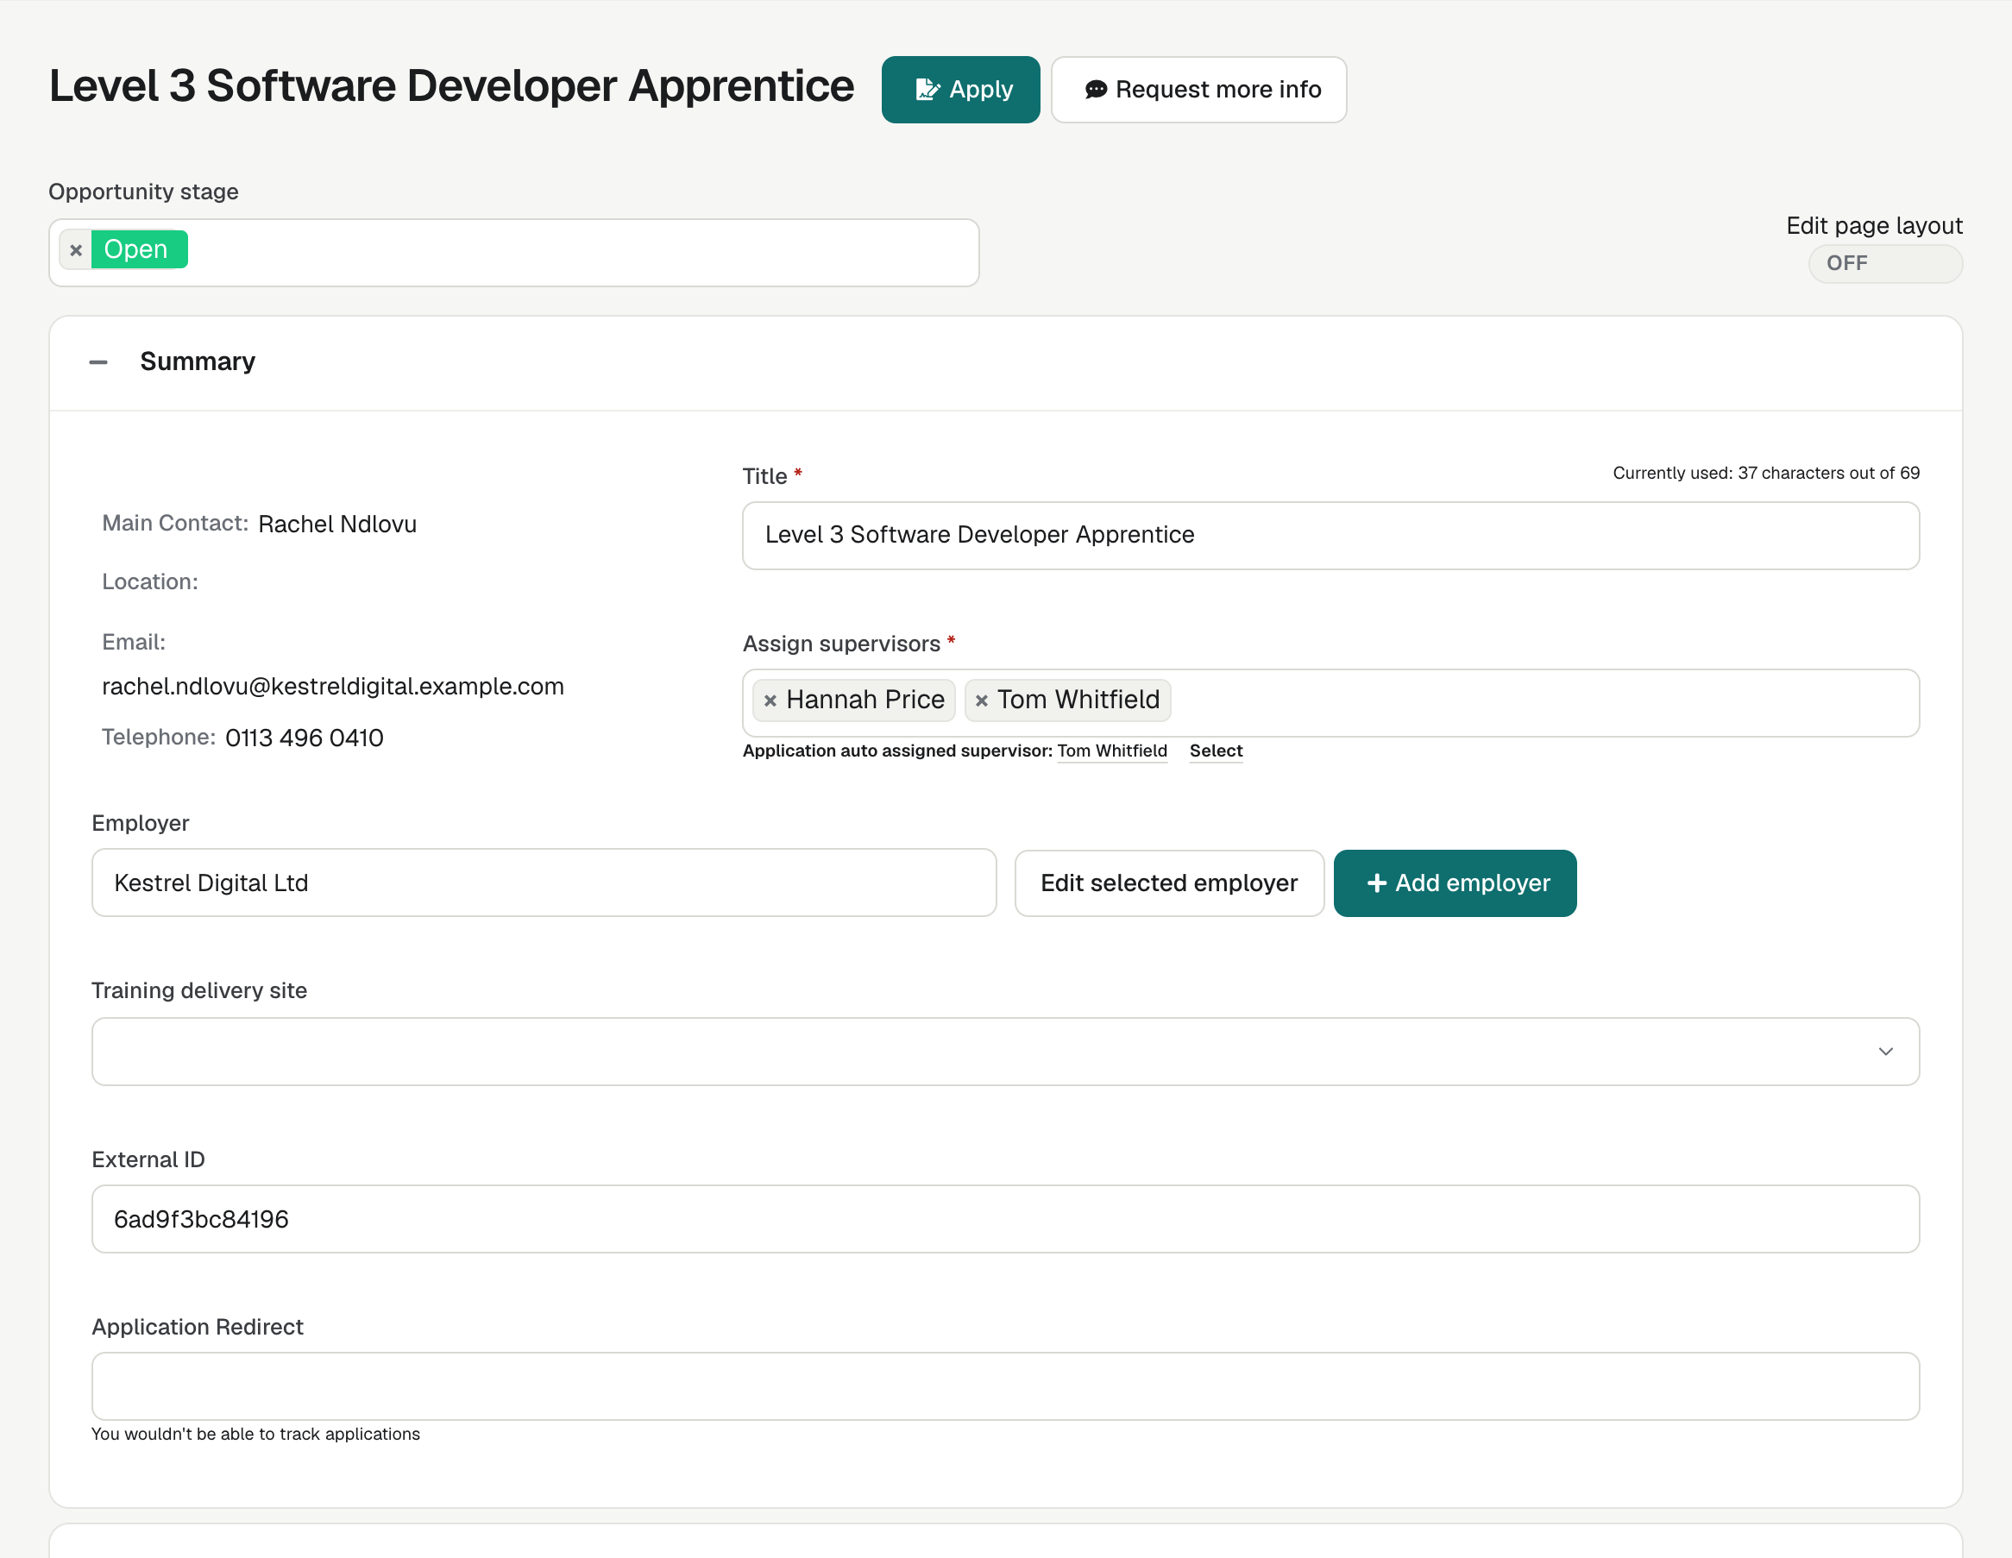Screen dimensions: 2012x1558
Task: Click the Select link for supervisor
Action: coord(1215,751)
